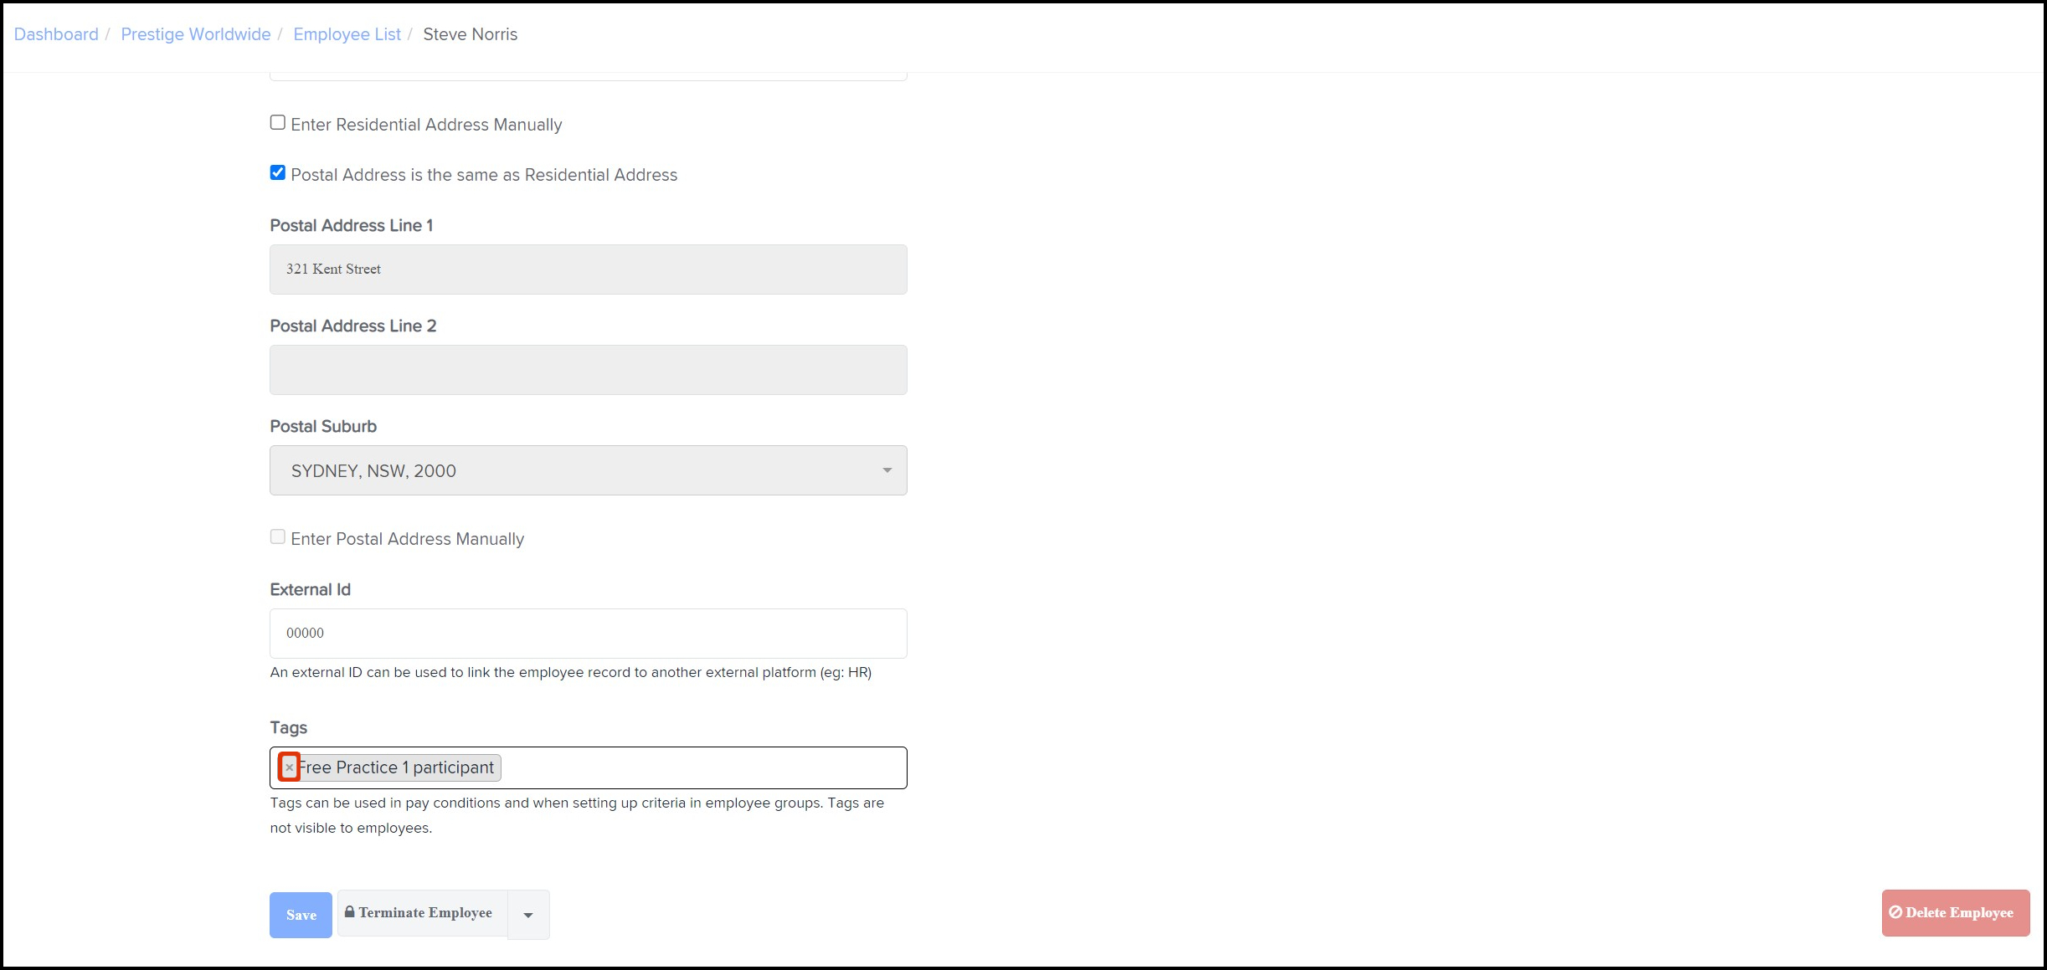Uncheck Postal Address same as Residential
Screen dimensions: 2047x970
[x=278, y=173]
